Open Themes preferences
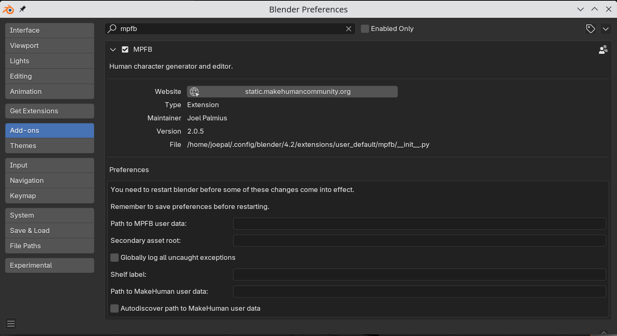The height and width of the screenshot is (336, 617). [50, 146]
